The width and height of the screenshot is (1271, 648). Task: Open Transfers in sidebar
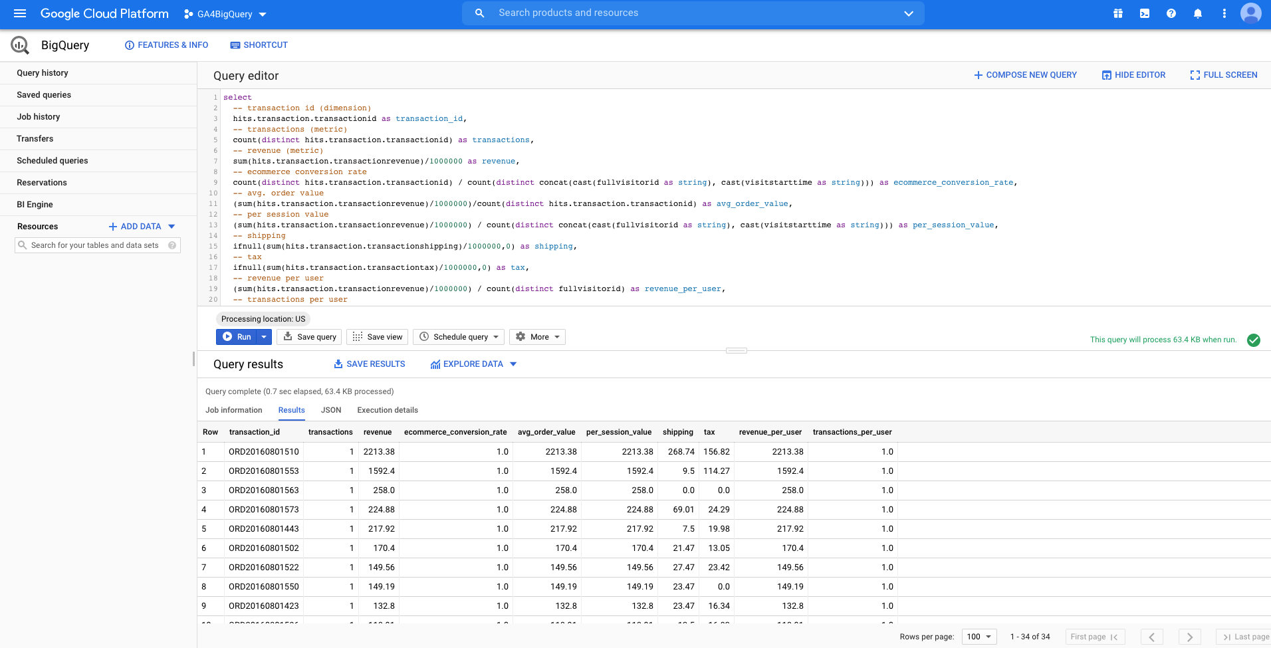[x=98, y=139]
